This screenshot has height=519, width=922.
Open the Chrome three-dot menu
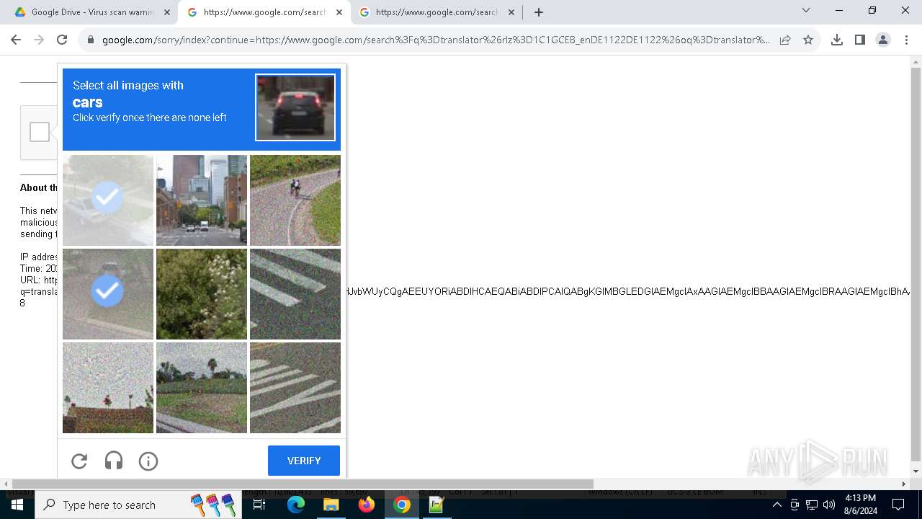(x=906, y=40)
